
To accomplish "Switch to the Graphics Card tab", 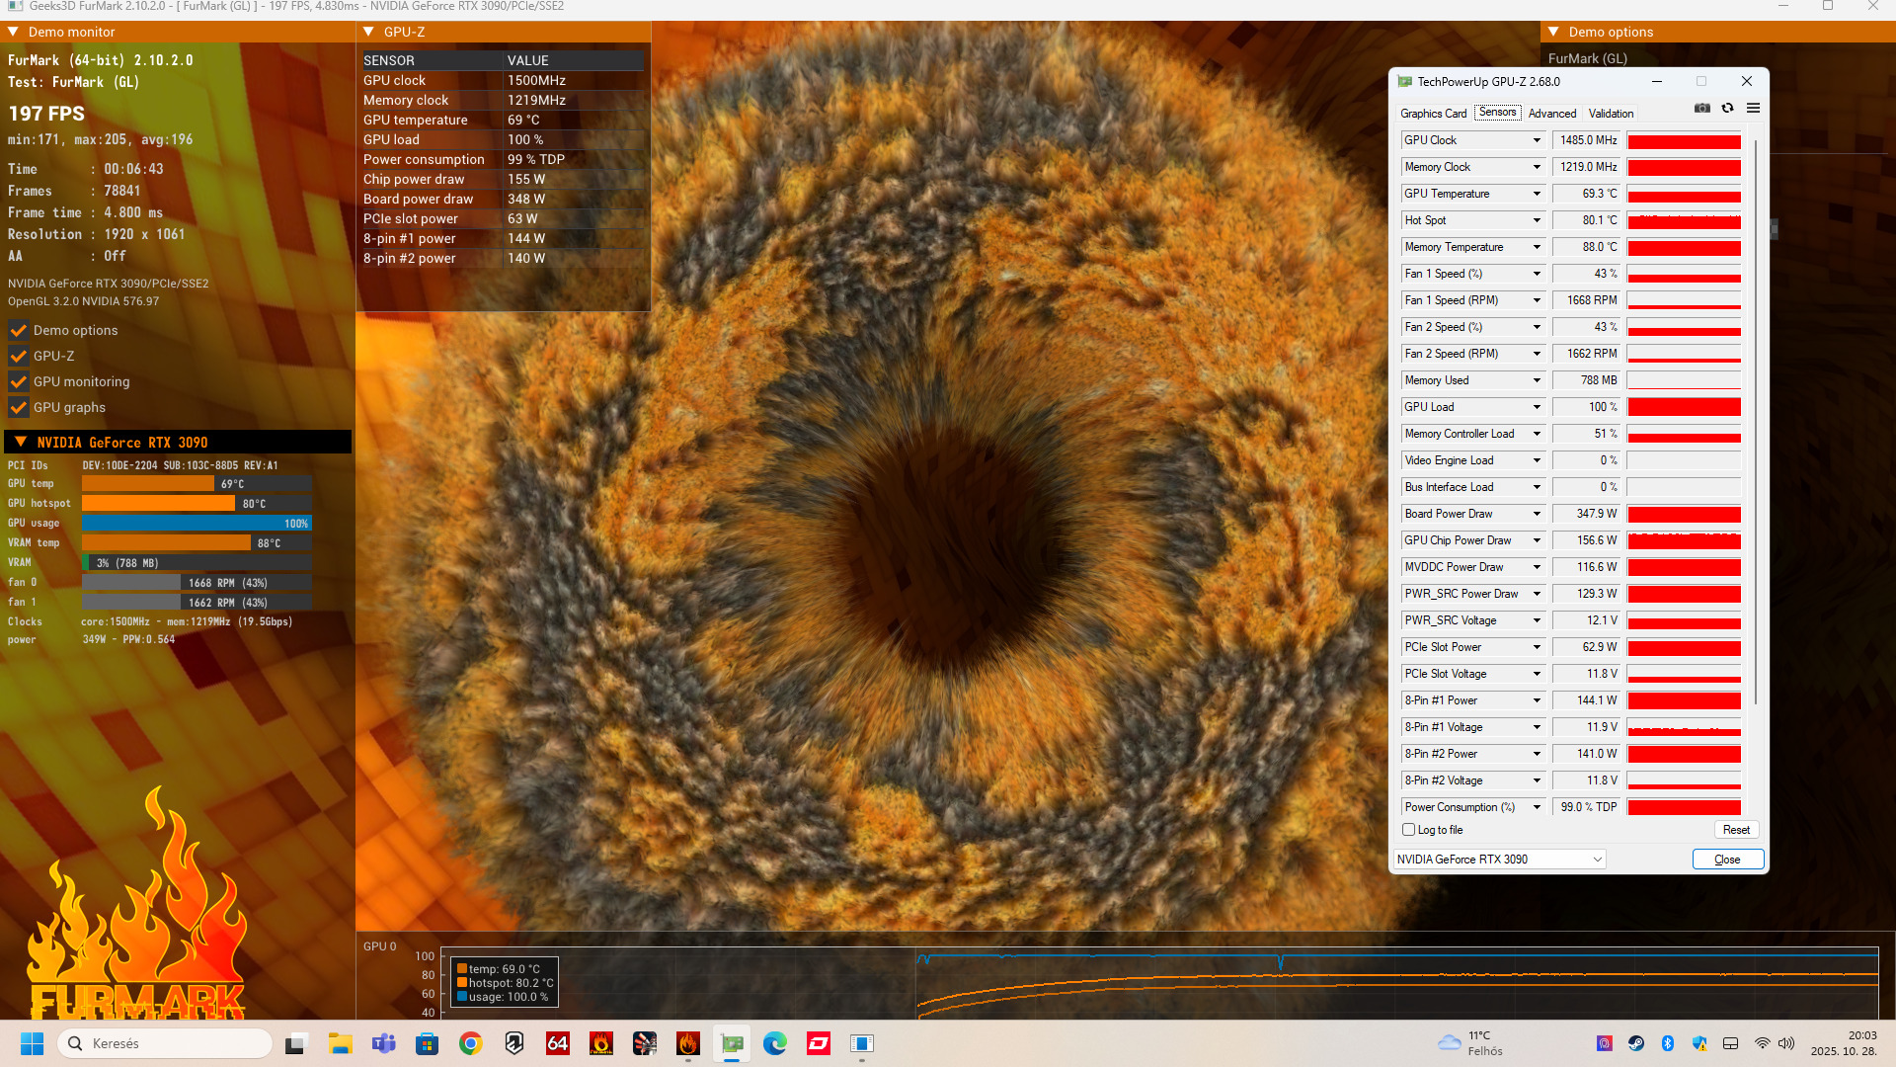I will tap(1433, 114).
